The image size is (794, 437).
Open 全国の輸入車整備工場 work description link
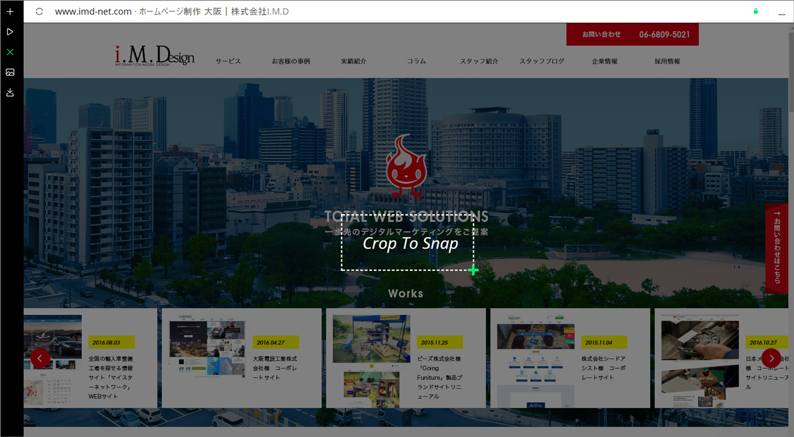click(x=111, y=377)
